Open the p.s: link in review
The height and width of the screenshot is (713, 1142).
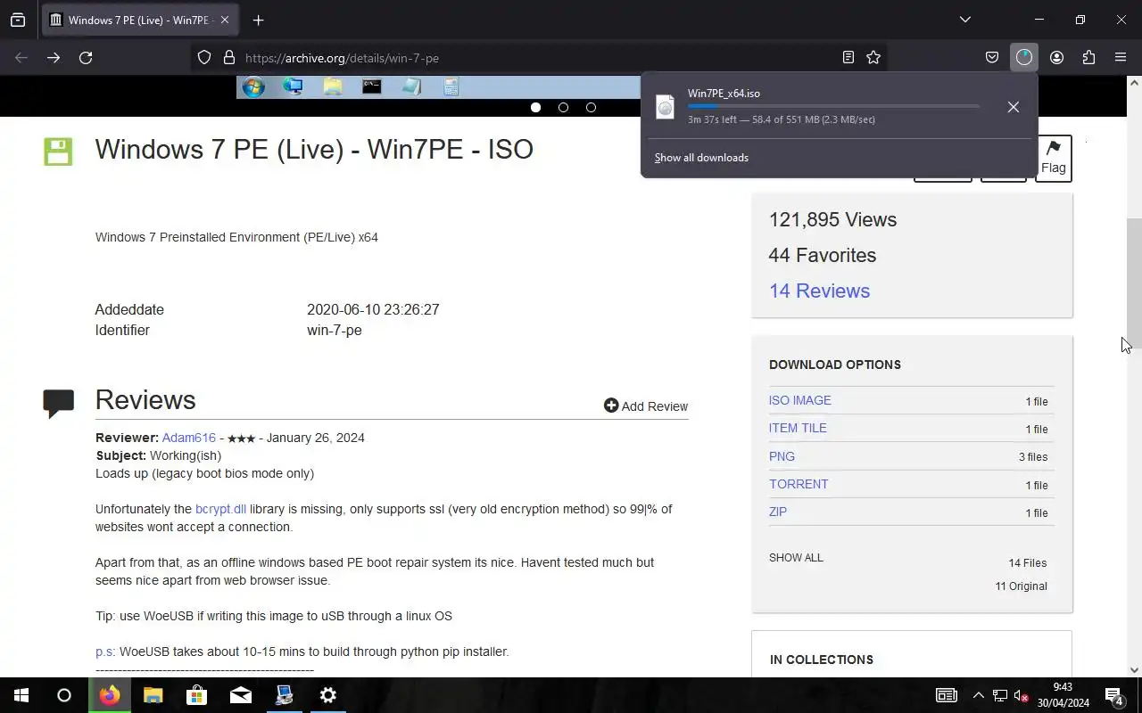[x=105, y=652]
